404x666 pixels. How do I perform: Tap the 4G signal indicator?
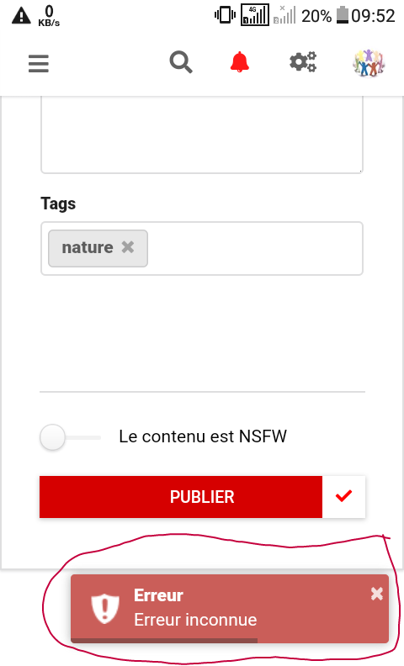point(255,15)
